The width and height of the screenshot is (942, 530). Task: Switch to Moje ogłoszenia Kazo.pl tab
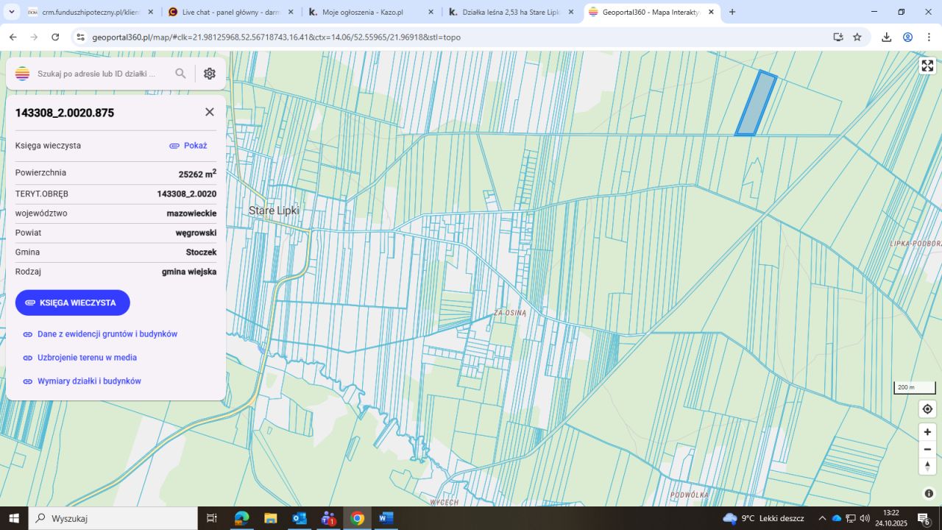coord(372,13)
